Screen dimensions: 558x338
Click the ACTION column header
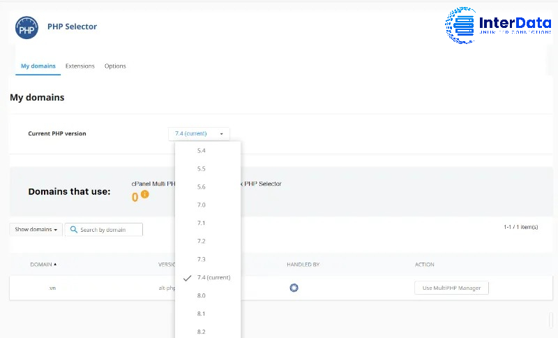(x=425, y=265)
